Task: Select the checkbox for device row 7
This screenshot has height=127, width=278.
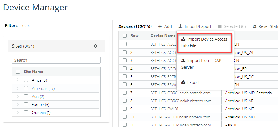Action: pyautogui.click(x=124, y=93)
